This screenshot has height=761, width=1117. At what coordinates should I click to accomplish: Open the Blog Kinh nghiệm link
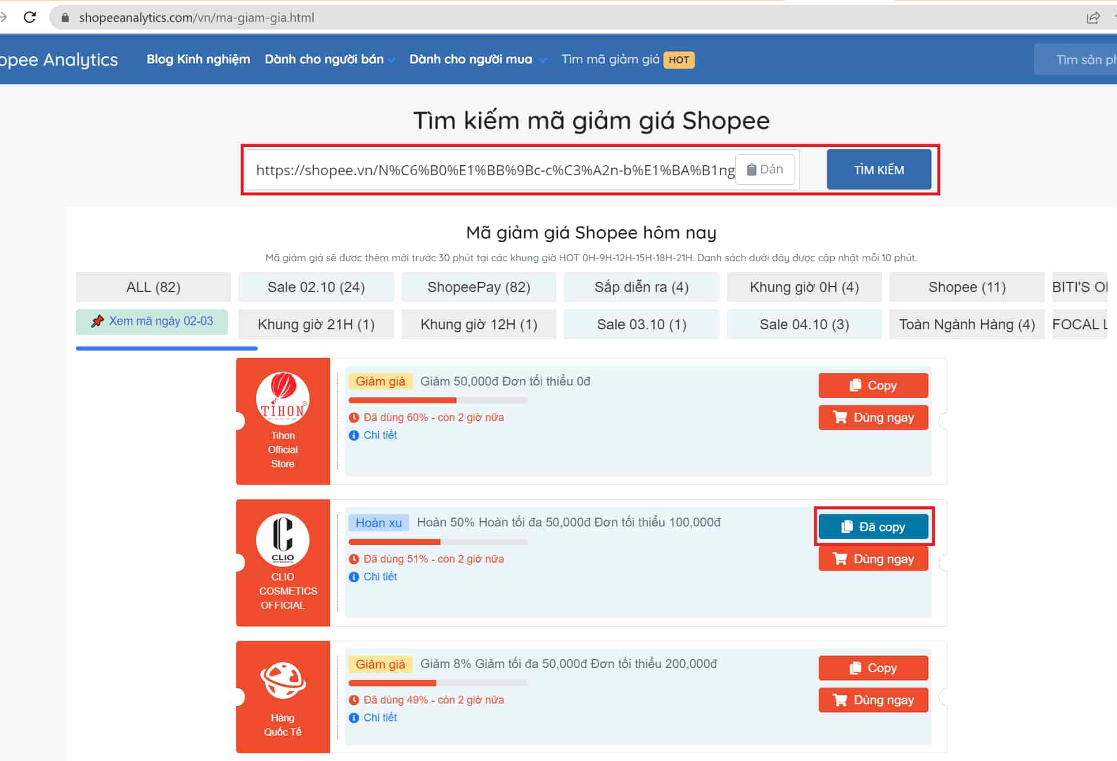(x=198, y=59)
